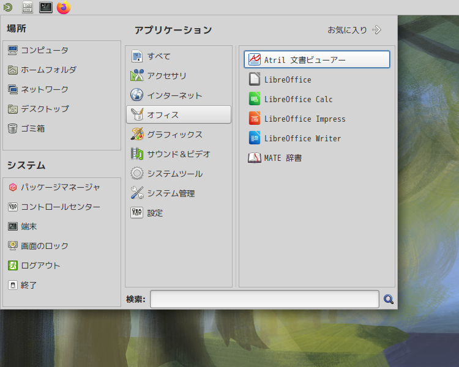The image size is (459, 367).
Task: Click the グラフィックス palette icon
Action: coord(136,135)
